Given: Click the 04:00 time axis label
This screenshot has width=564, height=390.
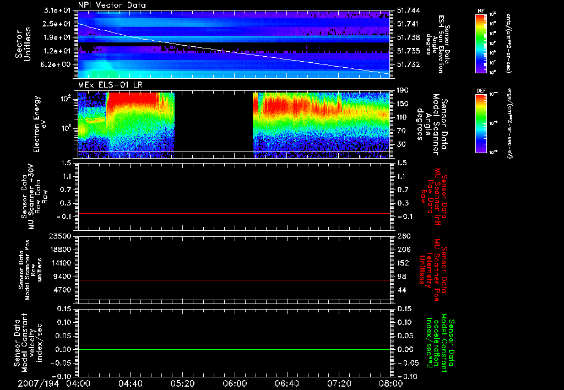Looking at the screenshot, I should [78, 384].
